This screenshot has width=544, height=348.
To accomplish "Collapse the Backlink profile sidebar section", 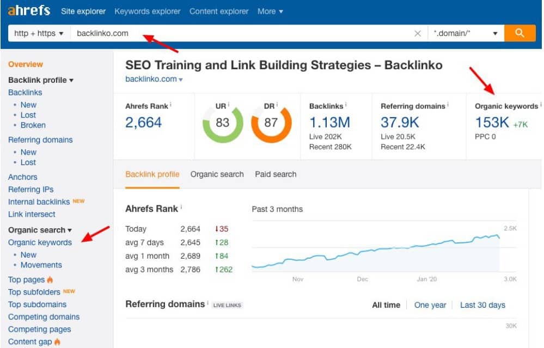I will point(41,80).
